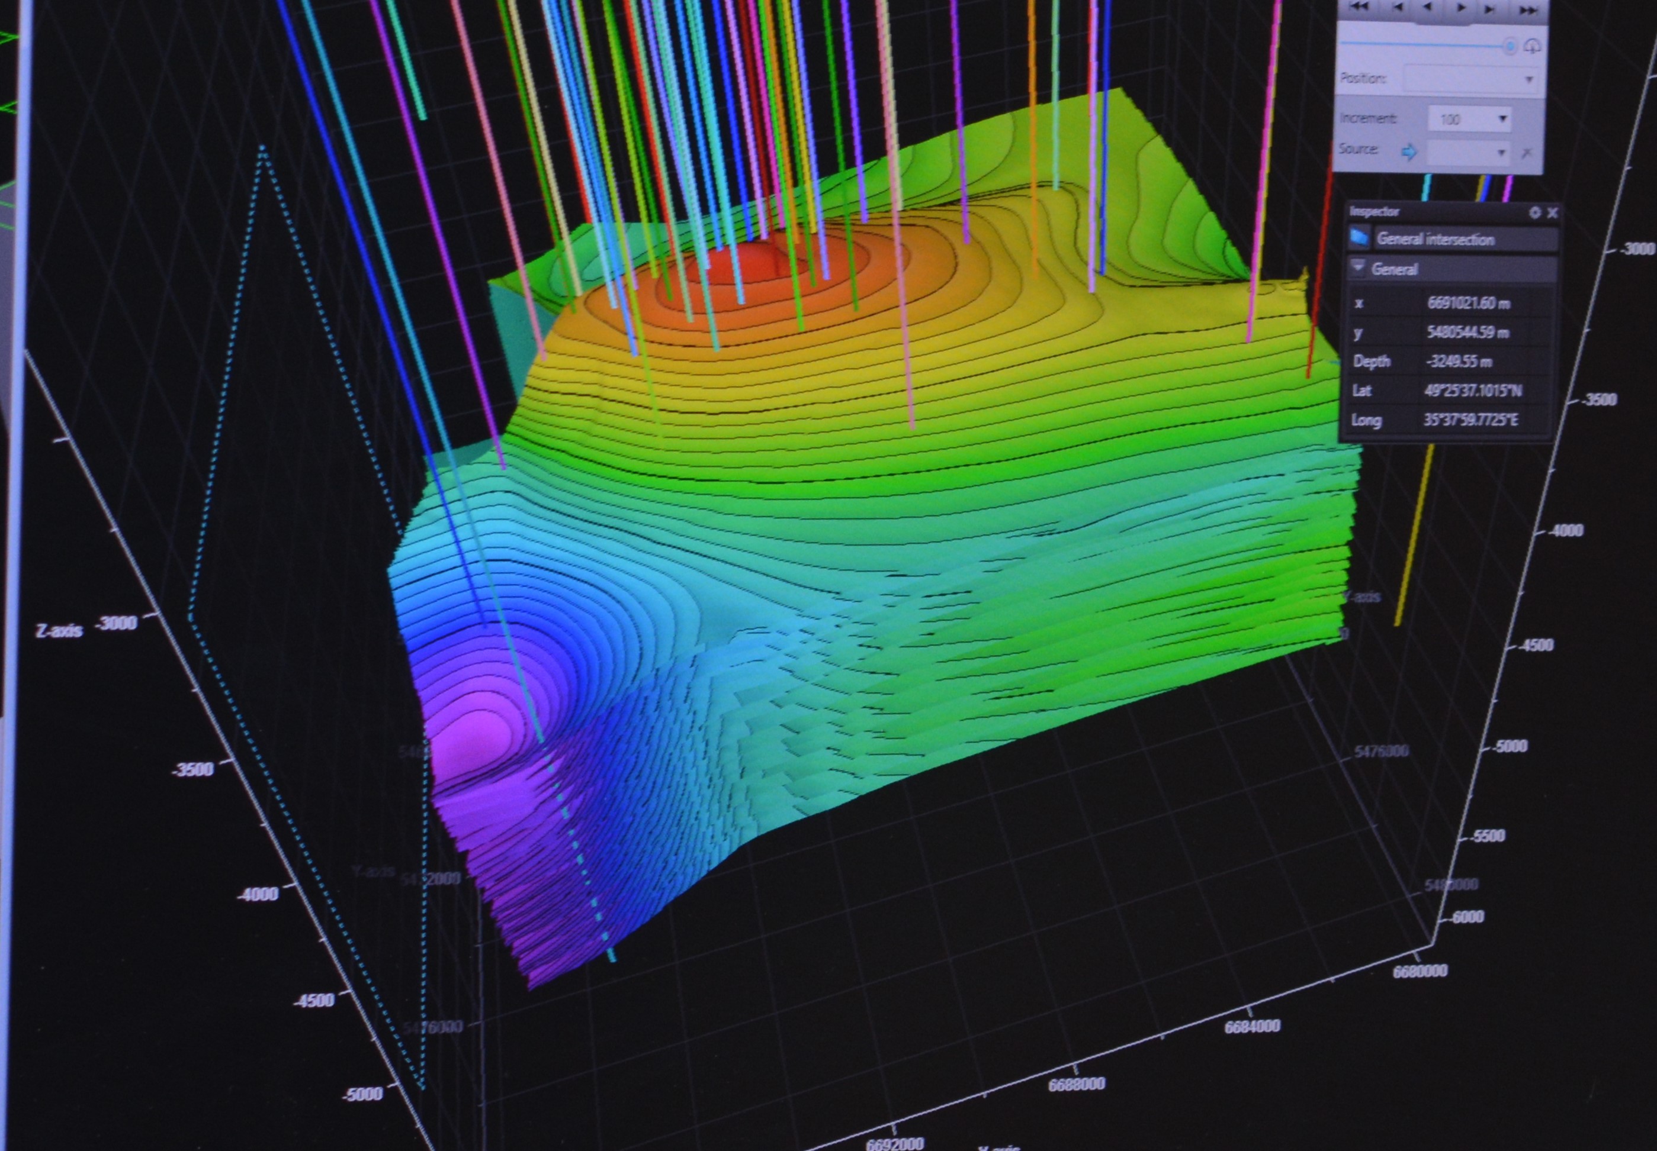Close the Inspector panel
1657x1151 pixels.
click(1552, 212)
